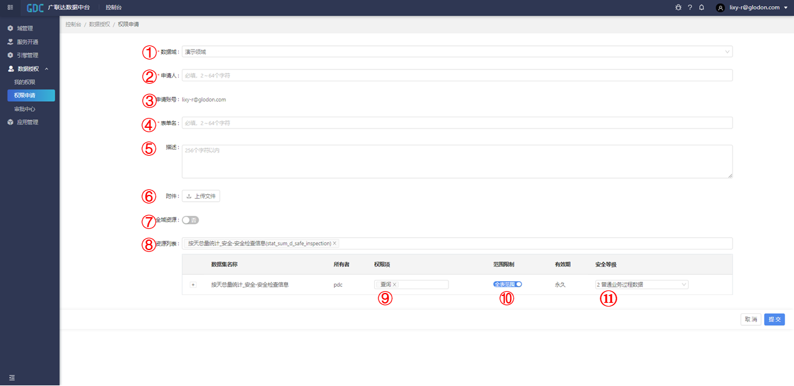Click the 申请人 input field
The width and height of the screenshot is (794, 386).
point(457,75)
